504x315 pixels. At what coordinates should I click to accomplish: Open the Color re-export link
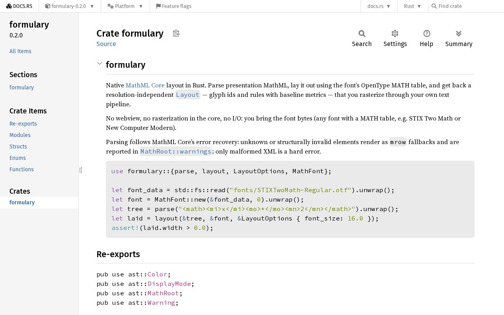coord(157,274)
